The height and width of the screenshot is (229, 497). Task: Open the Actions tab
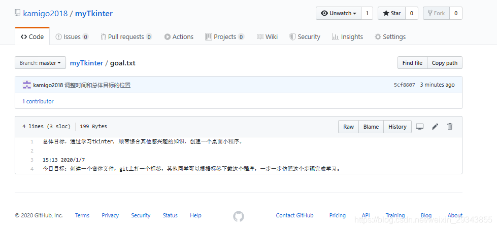[179, 36]
